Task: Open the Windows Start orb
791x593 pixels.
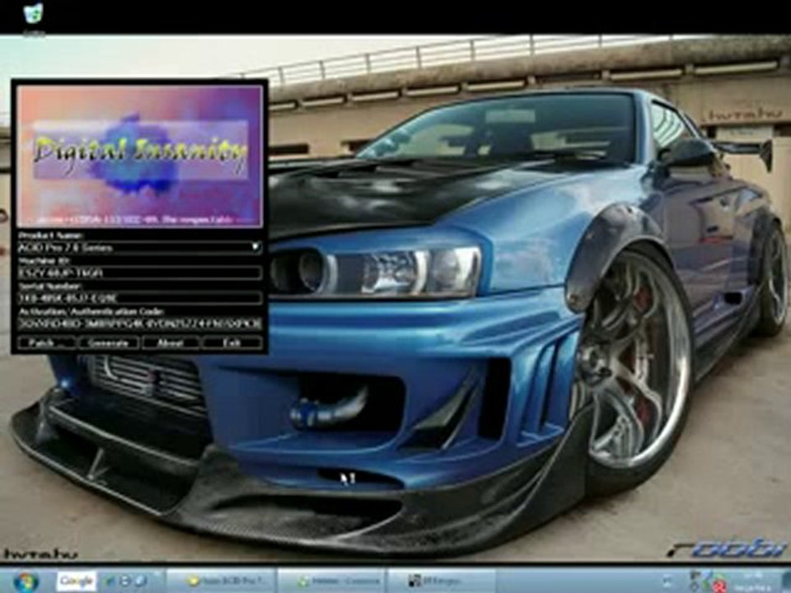Action: [26, 581]
